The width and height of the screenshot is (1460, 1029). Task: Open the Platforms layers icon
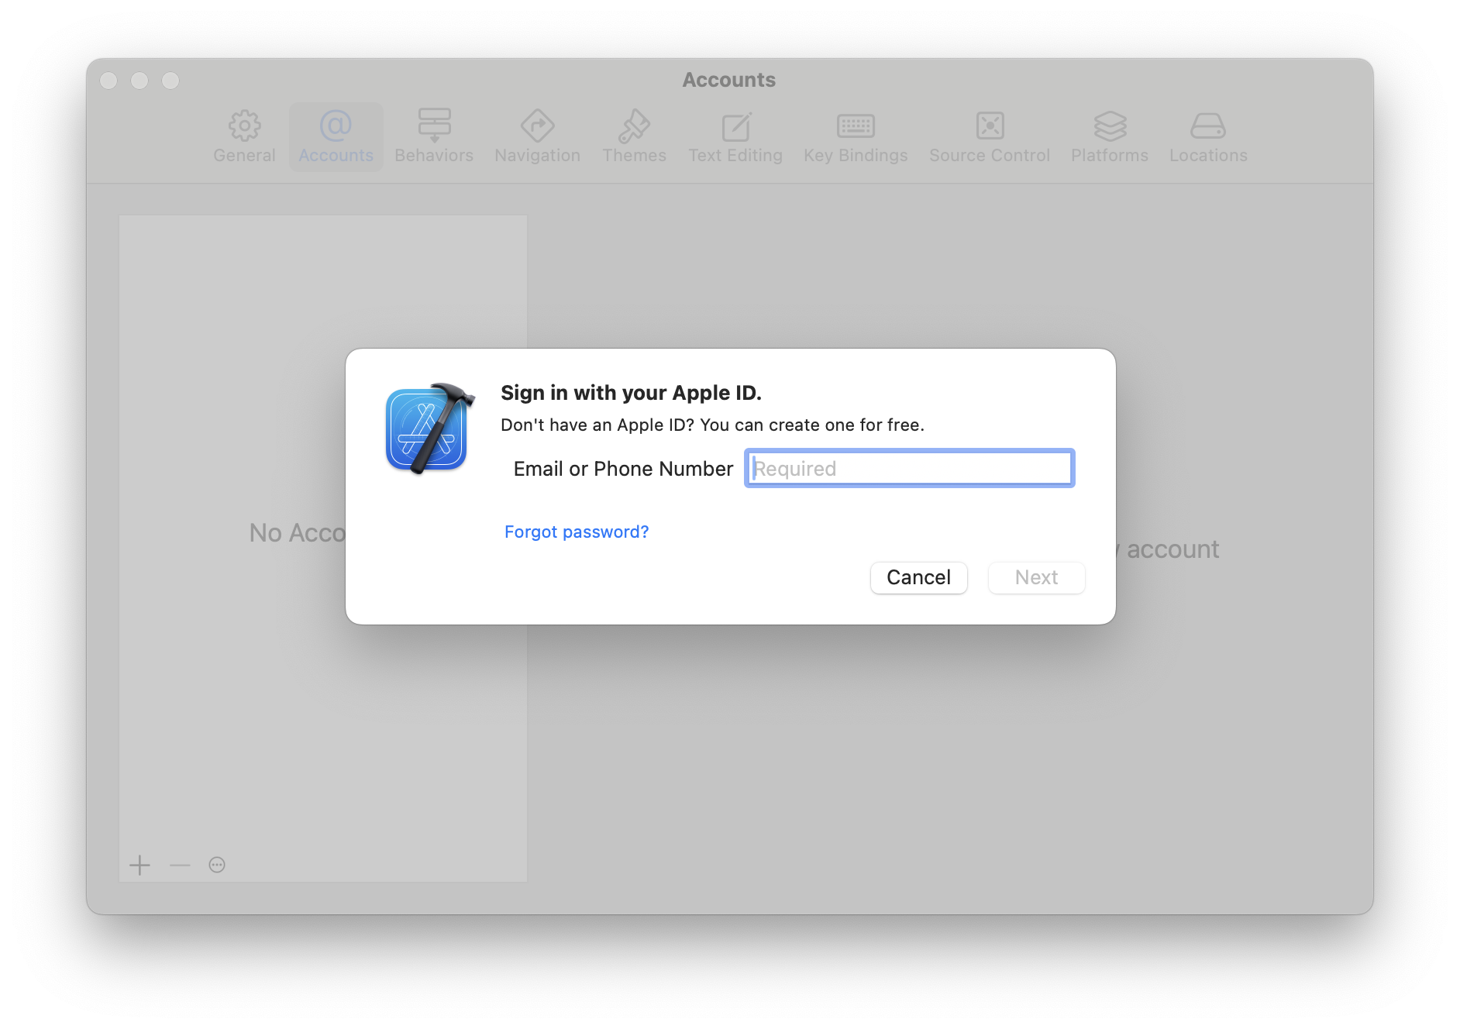point(1110,125)
